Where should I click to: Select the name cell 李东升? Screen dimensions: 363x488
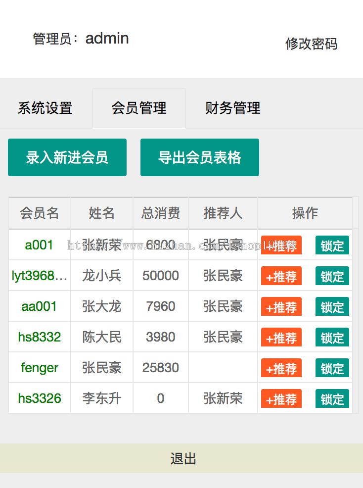[102, 398]
